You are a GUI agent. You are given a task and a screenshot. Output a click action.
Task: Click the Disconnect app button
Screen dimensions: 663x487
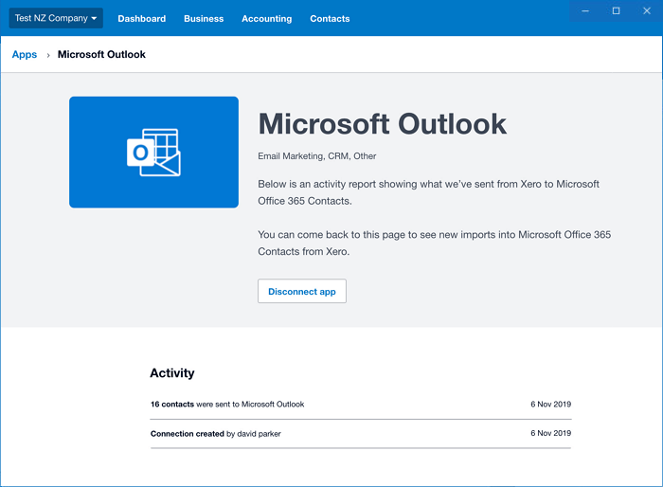point(302,291)
